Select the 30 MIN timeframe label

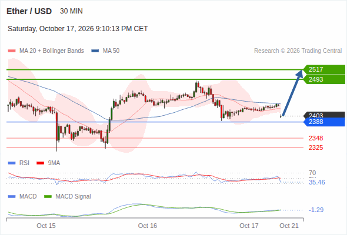pyautogui.click(x=71, y=11)
